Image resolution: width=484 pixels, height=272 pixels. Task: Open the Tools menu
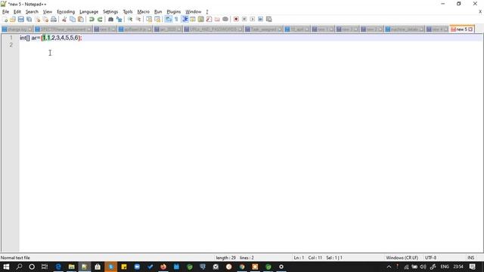tap(128, 12)
